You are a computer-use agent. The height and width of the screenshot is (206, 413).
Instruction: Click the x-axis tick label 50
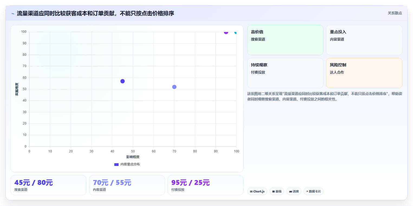[133, 151]
